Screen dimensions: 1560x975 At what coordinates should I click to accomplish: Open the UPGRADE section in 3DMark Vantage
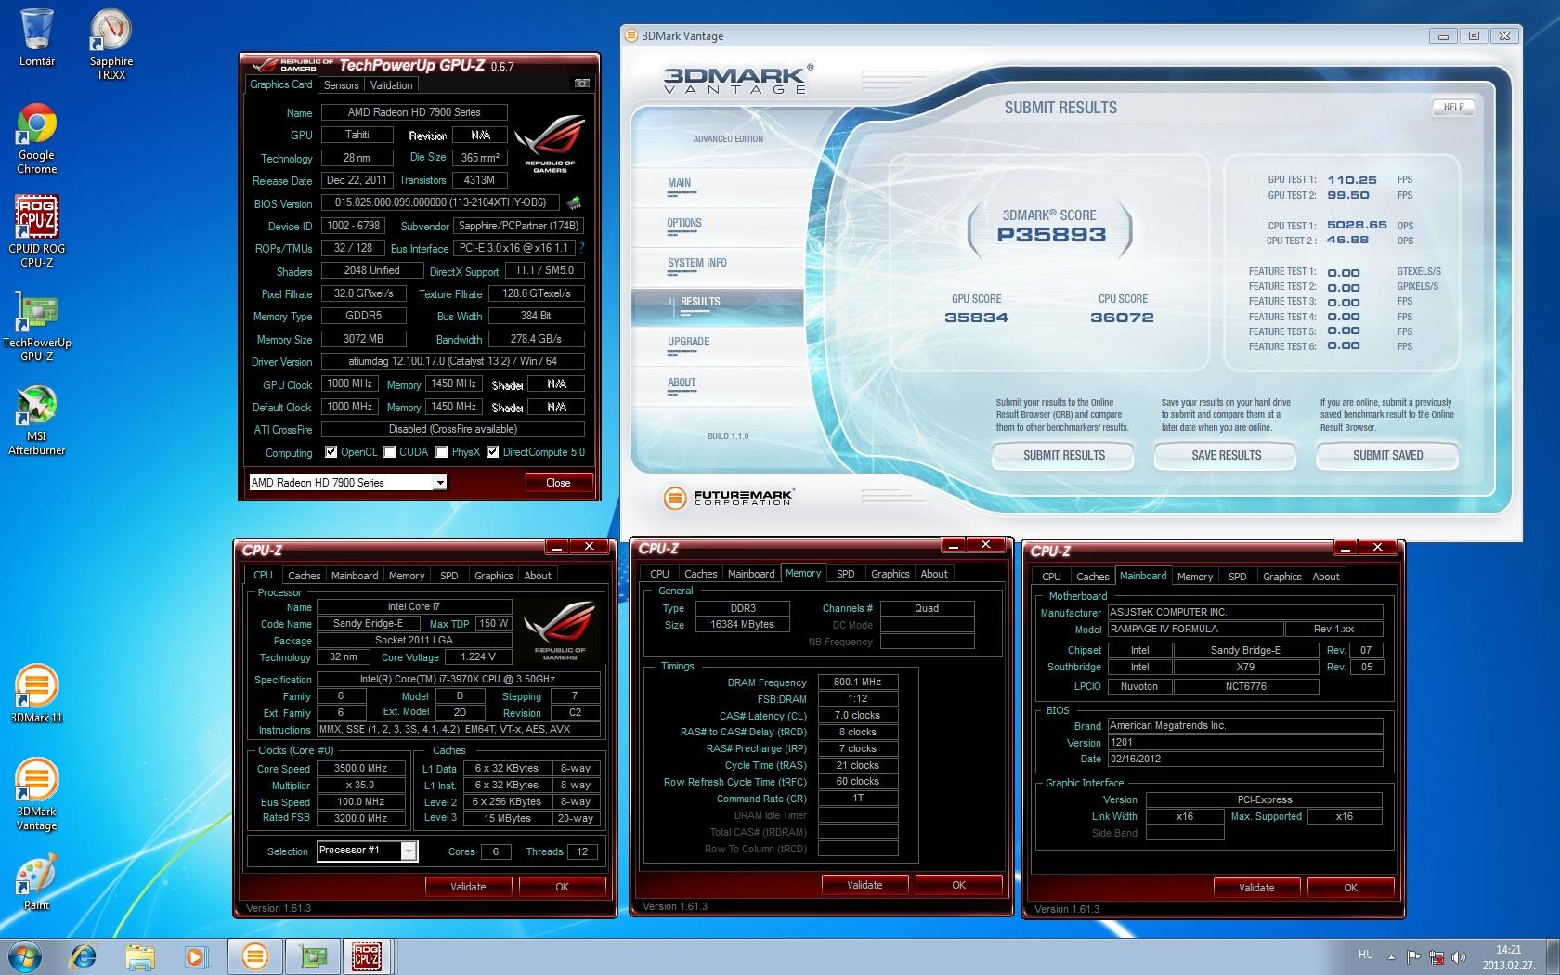point(688,343)
